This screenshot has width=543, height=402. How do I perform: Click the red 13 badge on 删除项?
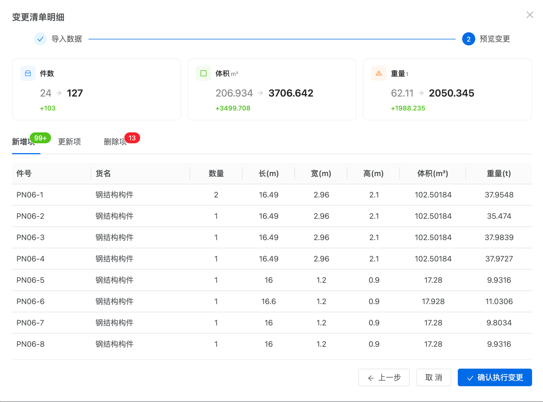click(x=132, y=138)
